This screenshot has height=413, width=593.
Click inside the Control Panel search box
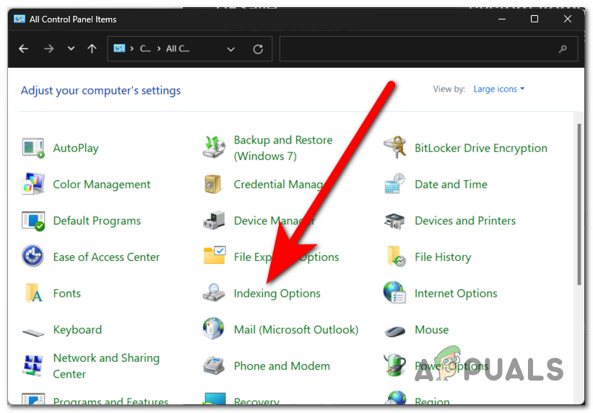tap(419, 50)
